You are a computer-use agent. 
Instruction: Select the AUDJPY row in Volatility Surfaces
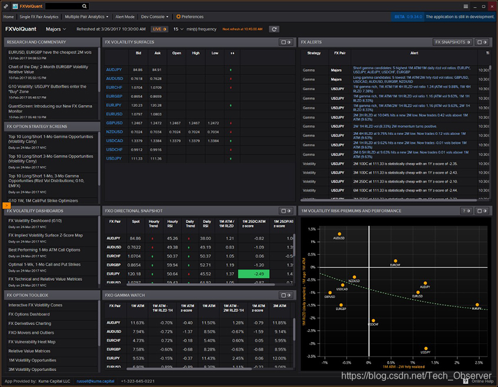point(199,70)
